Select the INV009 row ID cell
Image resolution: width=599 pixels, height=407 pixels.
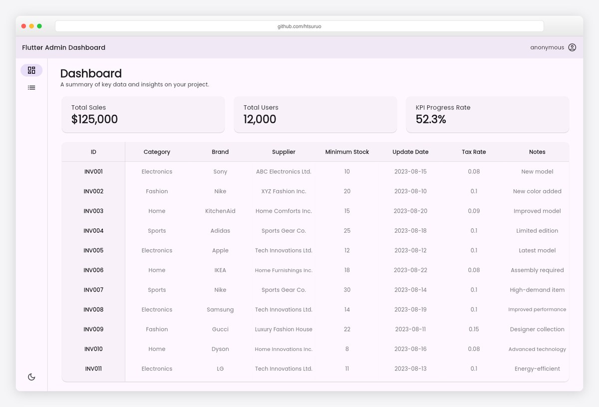tap(93, 329)
